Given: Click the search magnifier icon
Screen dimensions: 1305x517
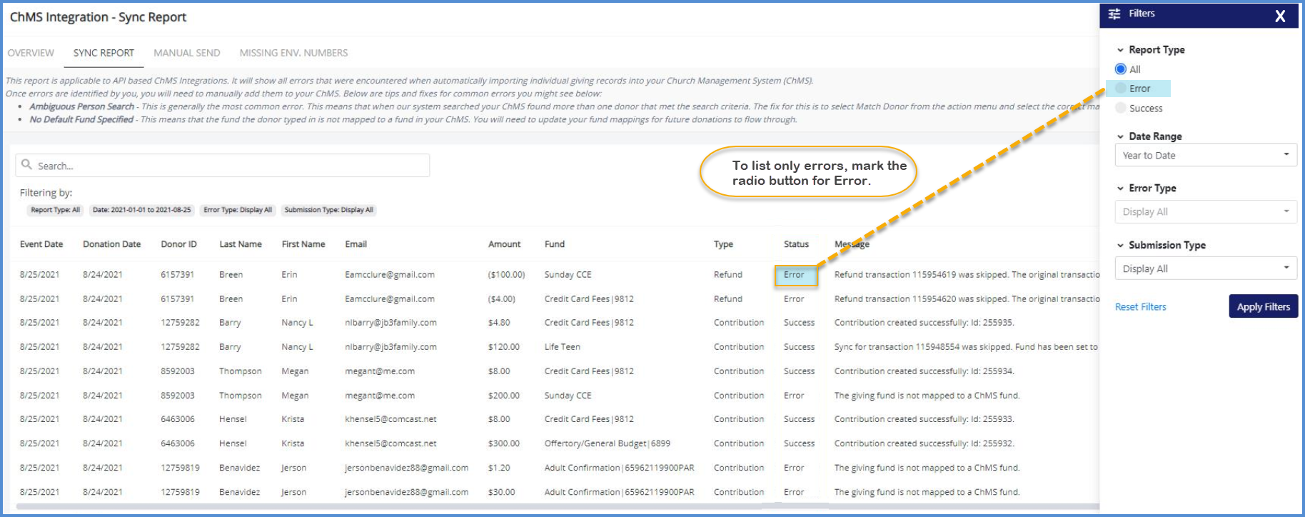Looking at the screenshot, I should coord(27,165).
